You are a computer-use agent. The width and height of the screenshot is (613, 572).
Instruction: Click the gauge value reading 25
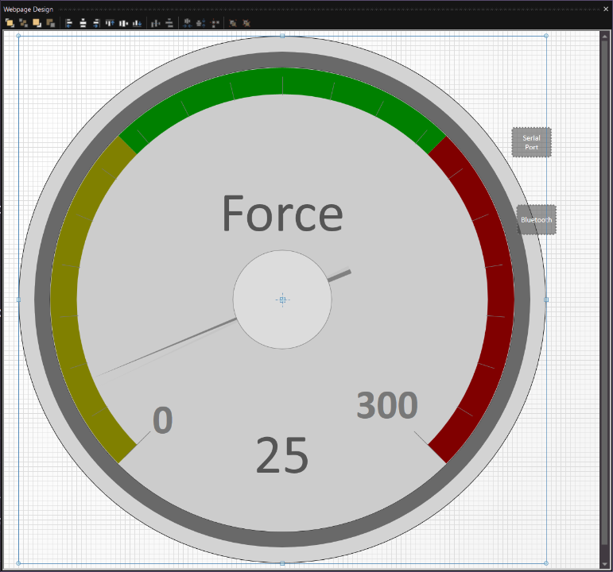click(281, 457)
